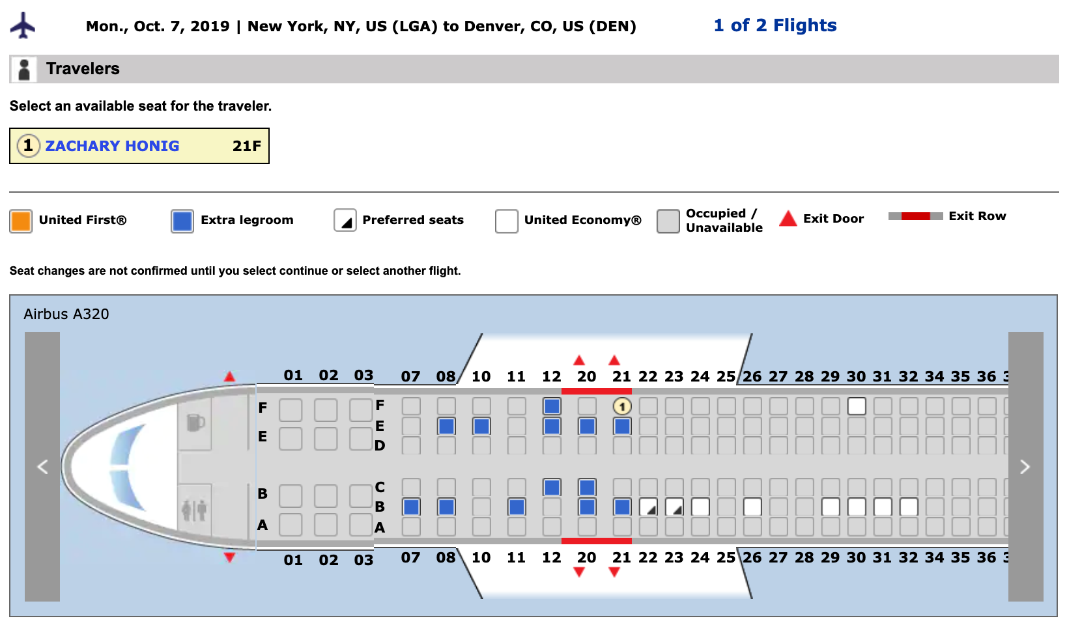This screenshot has height=625, width=1067.
Task: Open the Travelers section header
Action: point(83,69)
